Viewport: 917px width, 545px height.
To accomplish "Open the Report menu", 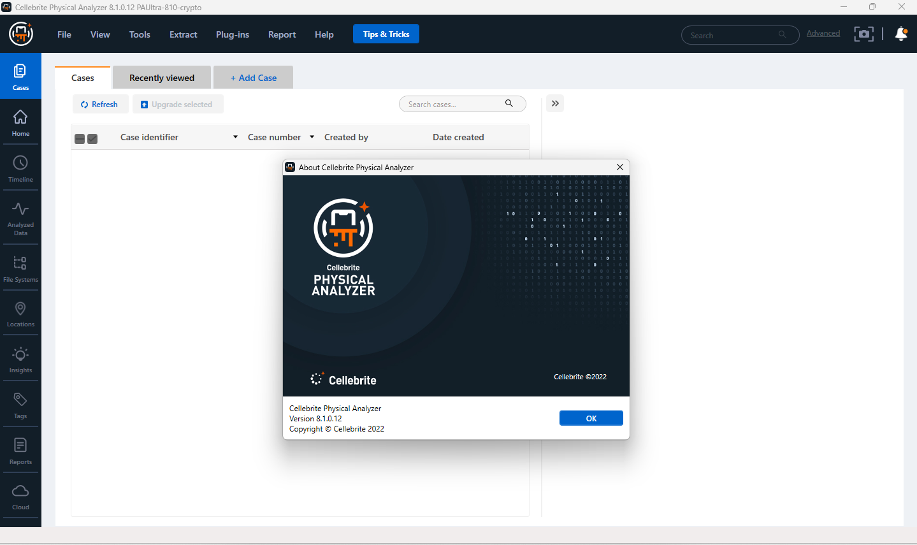I will pos(282,34).
